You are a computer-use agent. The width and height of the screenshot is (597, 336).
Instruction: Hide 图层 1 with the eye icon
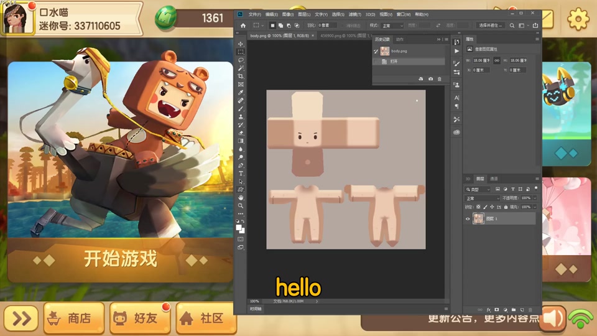[x=468, y=218]
